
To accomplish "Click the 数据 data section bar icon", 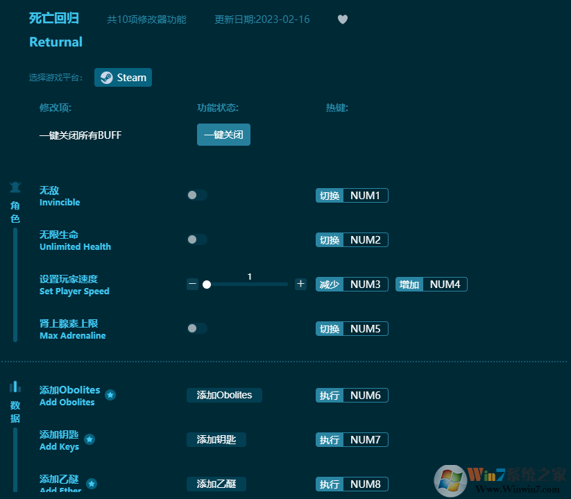I will coord(15,387).
